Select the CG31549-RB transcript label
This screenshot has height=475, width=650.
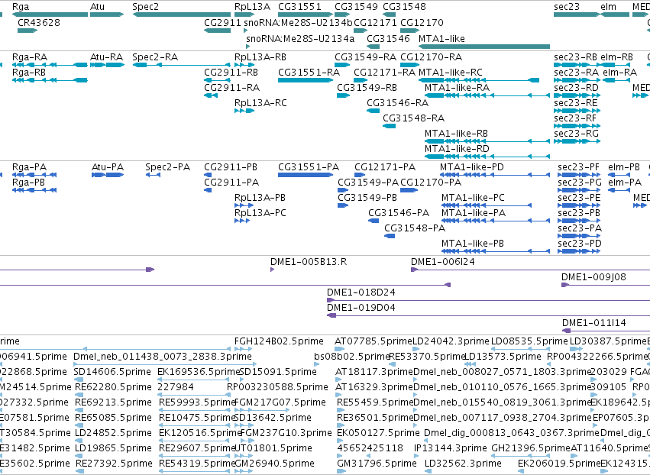tap(367, 88)
